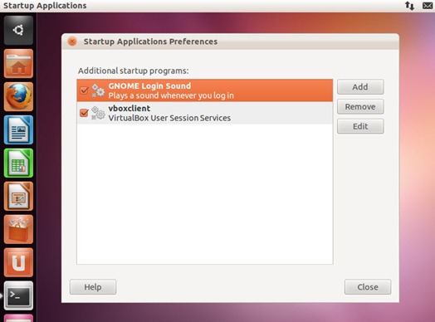Open the Ubuntu Dash home launcher
This screenshot has width=435, height=322.
pyautogui.click(x=18, y=30)
